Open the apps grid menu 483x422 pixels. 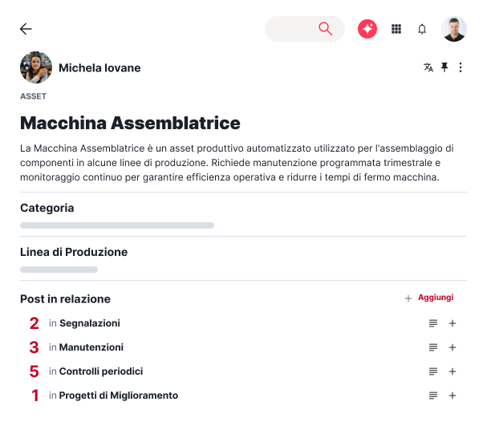(396, 29)
